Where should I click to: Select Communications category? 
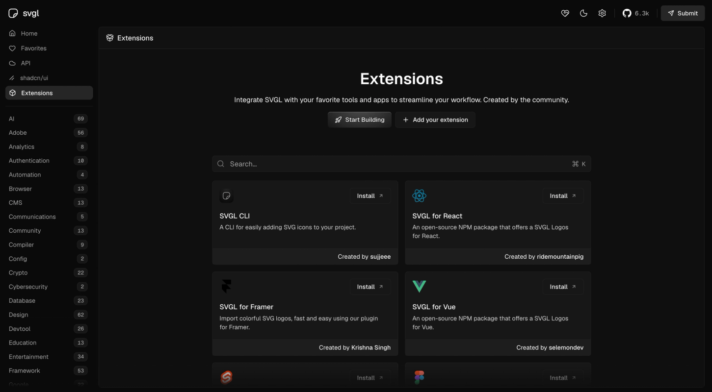(x=48, y=217)
